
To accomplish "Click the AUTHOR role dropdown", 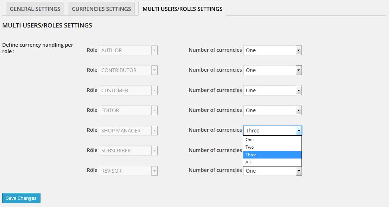I will [x=128, y=50].
